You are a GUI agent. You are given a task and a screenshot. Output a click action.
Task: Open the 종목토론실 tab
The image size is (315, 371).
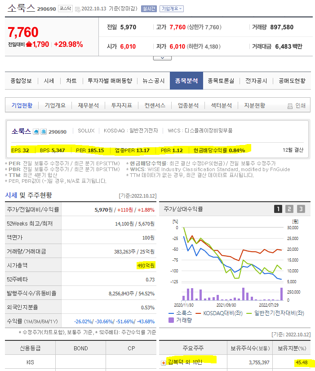(221, 81)
